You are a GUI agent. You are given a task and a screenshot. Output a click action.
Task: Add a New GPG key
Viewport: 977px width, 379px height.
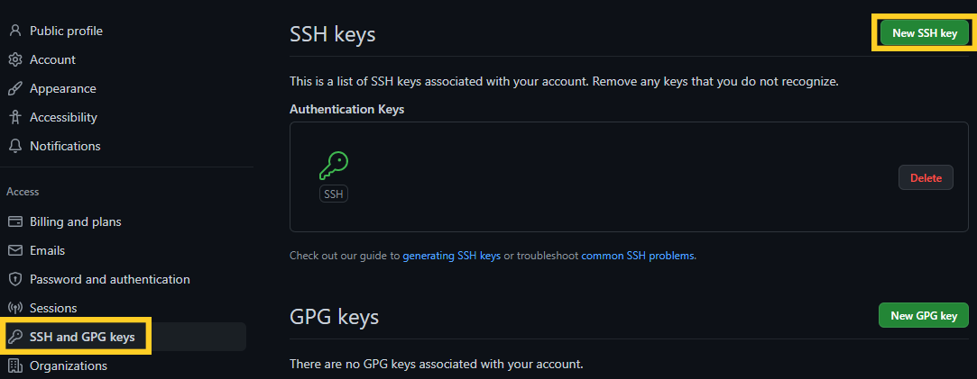pyautogui.click(x=924, y=316)
